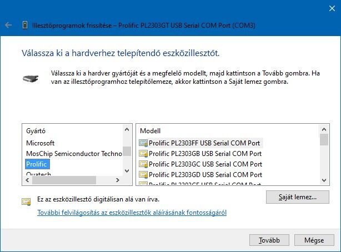The image size is (341, 252).
Task: Cancel with the Mégse button
Action: (314, 240)
